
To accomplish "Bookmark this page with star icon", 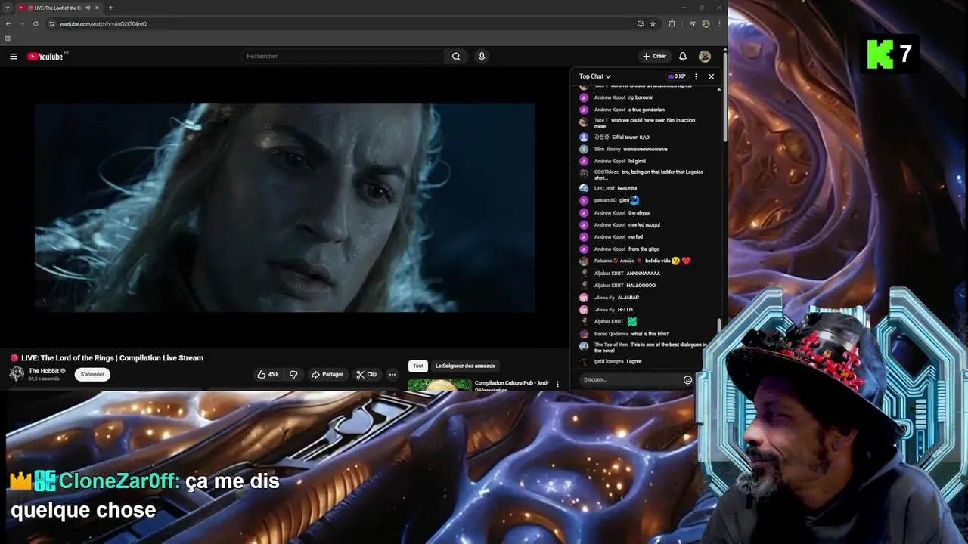I will tap(653, 23).
